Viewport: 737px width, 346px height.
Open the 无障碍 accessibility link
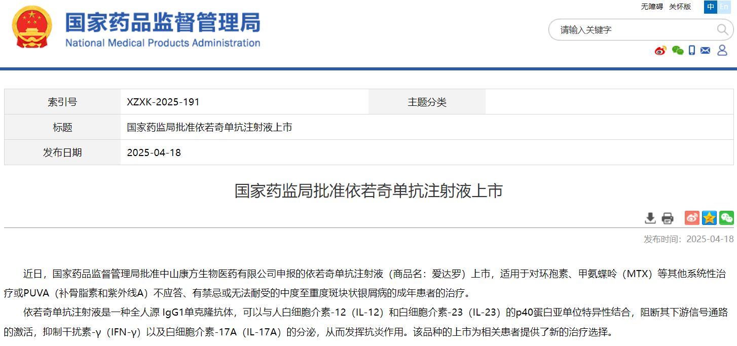[651, 7]
